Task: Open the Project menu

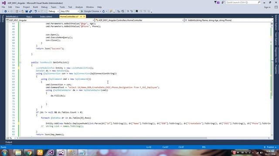Action: [26, 7]
